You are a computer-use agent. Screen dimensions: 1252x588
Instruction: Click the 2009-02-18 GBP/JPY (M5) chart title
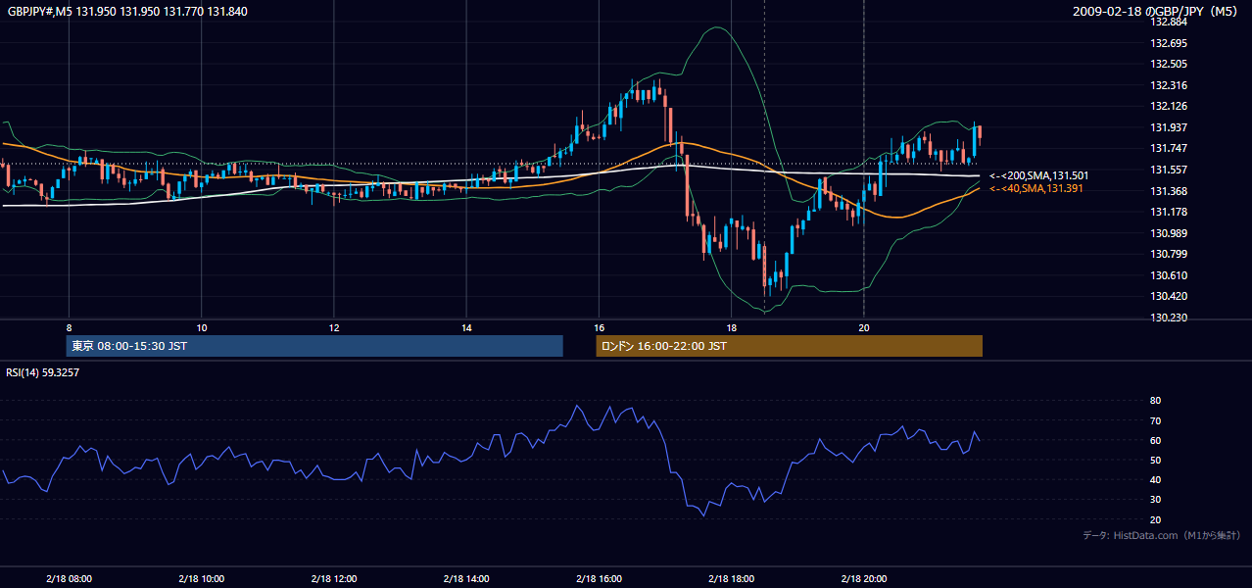[1157, 11]
